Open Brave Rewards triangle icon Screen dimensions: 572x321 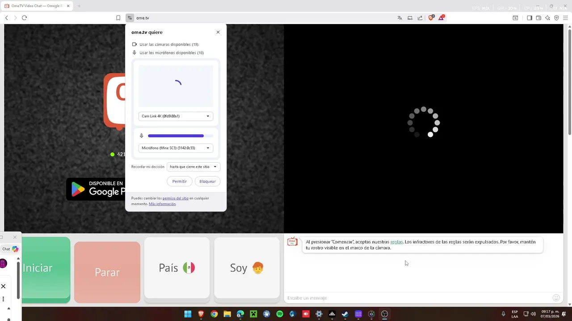(x=442, y=18)
